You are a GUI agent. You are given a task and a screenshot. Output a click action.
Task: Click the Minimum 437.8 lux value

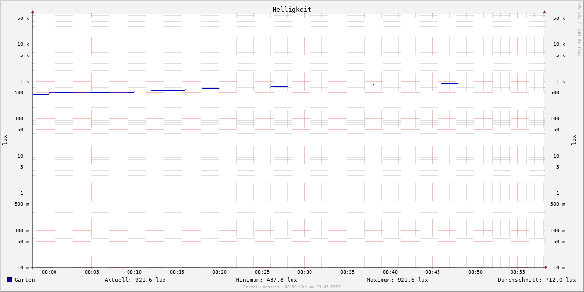[x=266, y=280]
